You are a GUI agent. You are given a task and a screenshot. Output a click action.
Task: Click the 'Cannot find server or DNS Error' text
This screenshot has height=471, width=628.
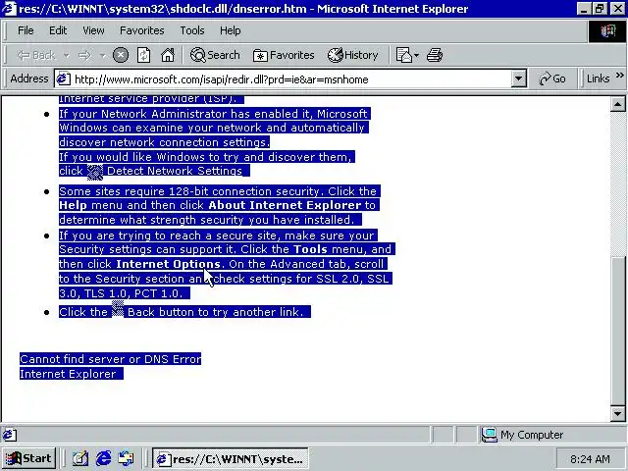(x=111, y=359)
